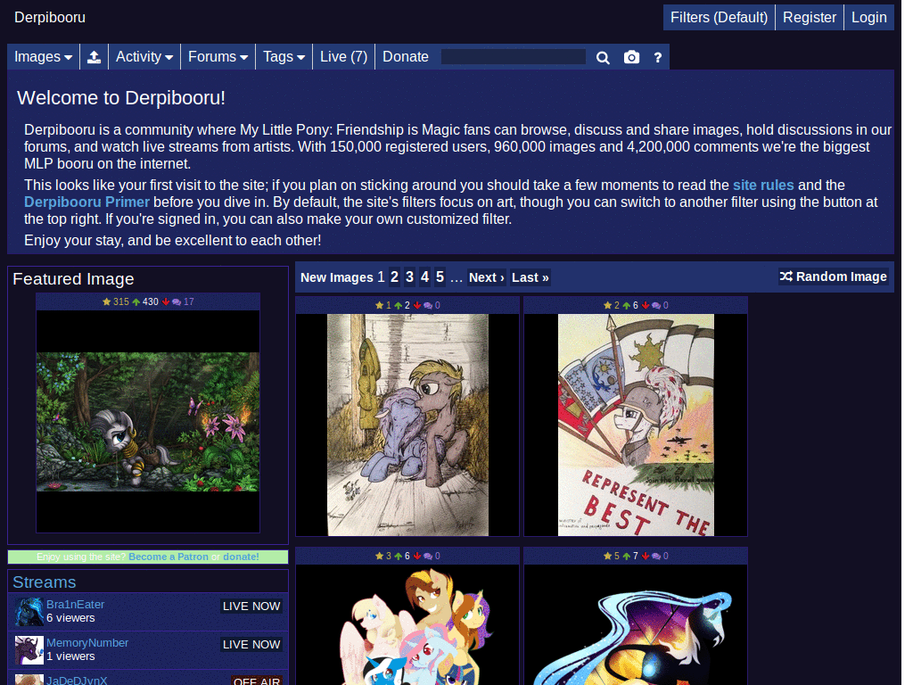Star the pony group image with 3 faves
The width and height of the screenshot is (913, 685).
[383, 557]
